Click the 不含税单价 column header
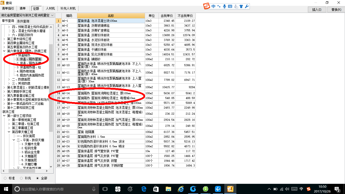Viewport: 345px width, 194px height. [185, 16]
